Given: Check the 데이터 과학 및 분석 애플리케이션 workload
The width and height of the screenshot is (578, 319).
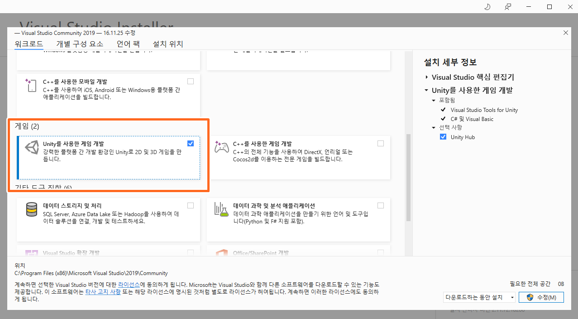Looking at the screenshot, I should (x=381, y=206).
